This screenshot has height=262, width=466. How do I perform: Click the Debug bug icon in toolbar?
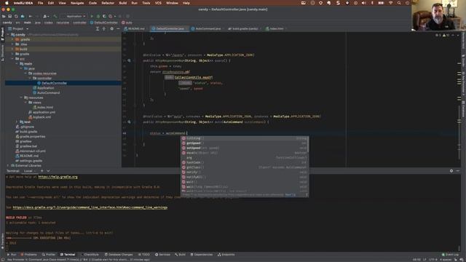click(x=98, y=16)
